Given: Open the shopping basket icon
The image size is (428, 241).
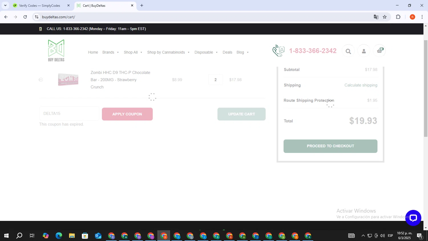Looking at the screenshot, I should pos(379,51).
